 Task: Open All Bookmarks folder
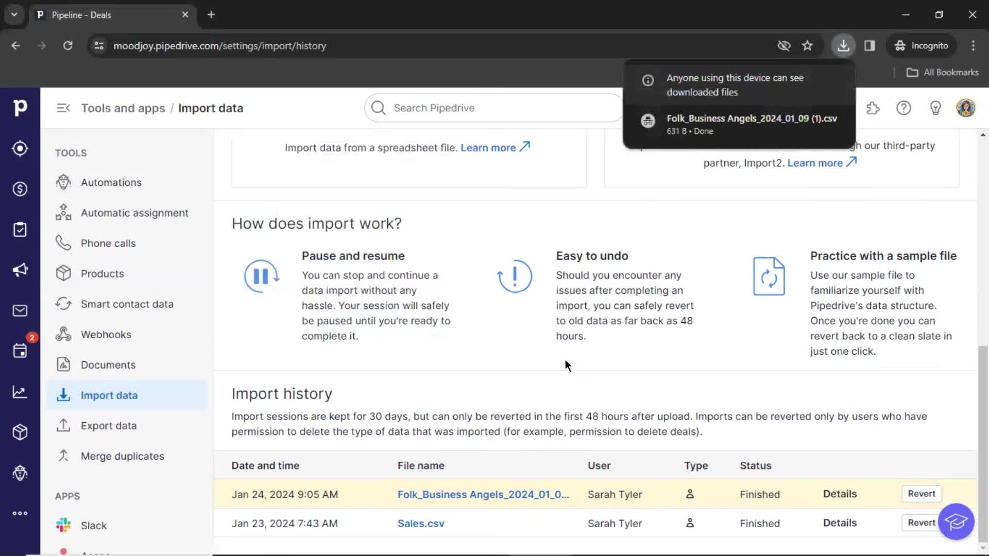point(943,72)
